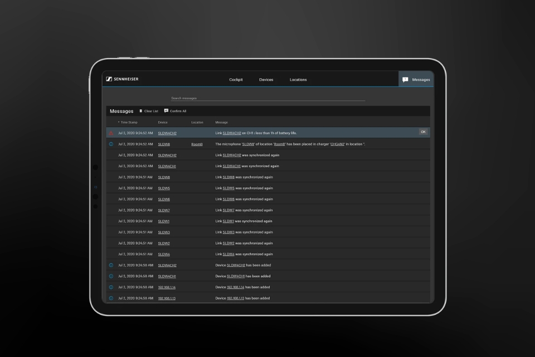Sort by the Message column header

[221, 122]
